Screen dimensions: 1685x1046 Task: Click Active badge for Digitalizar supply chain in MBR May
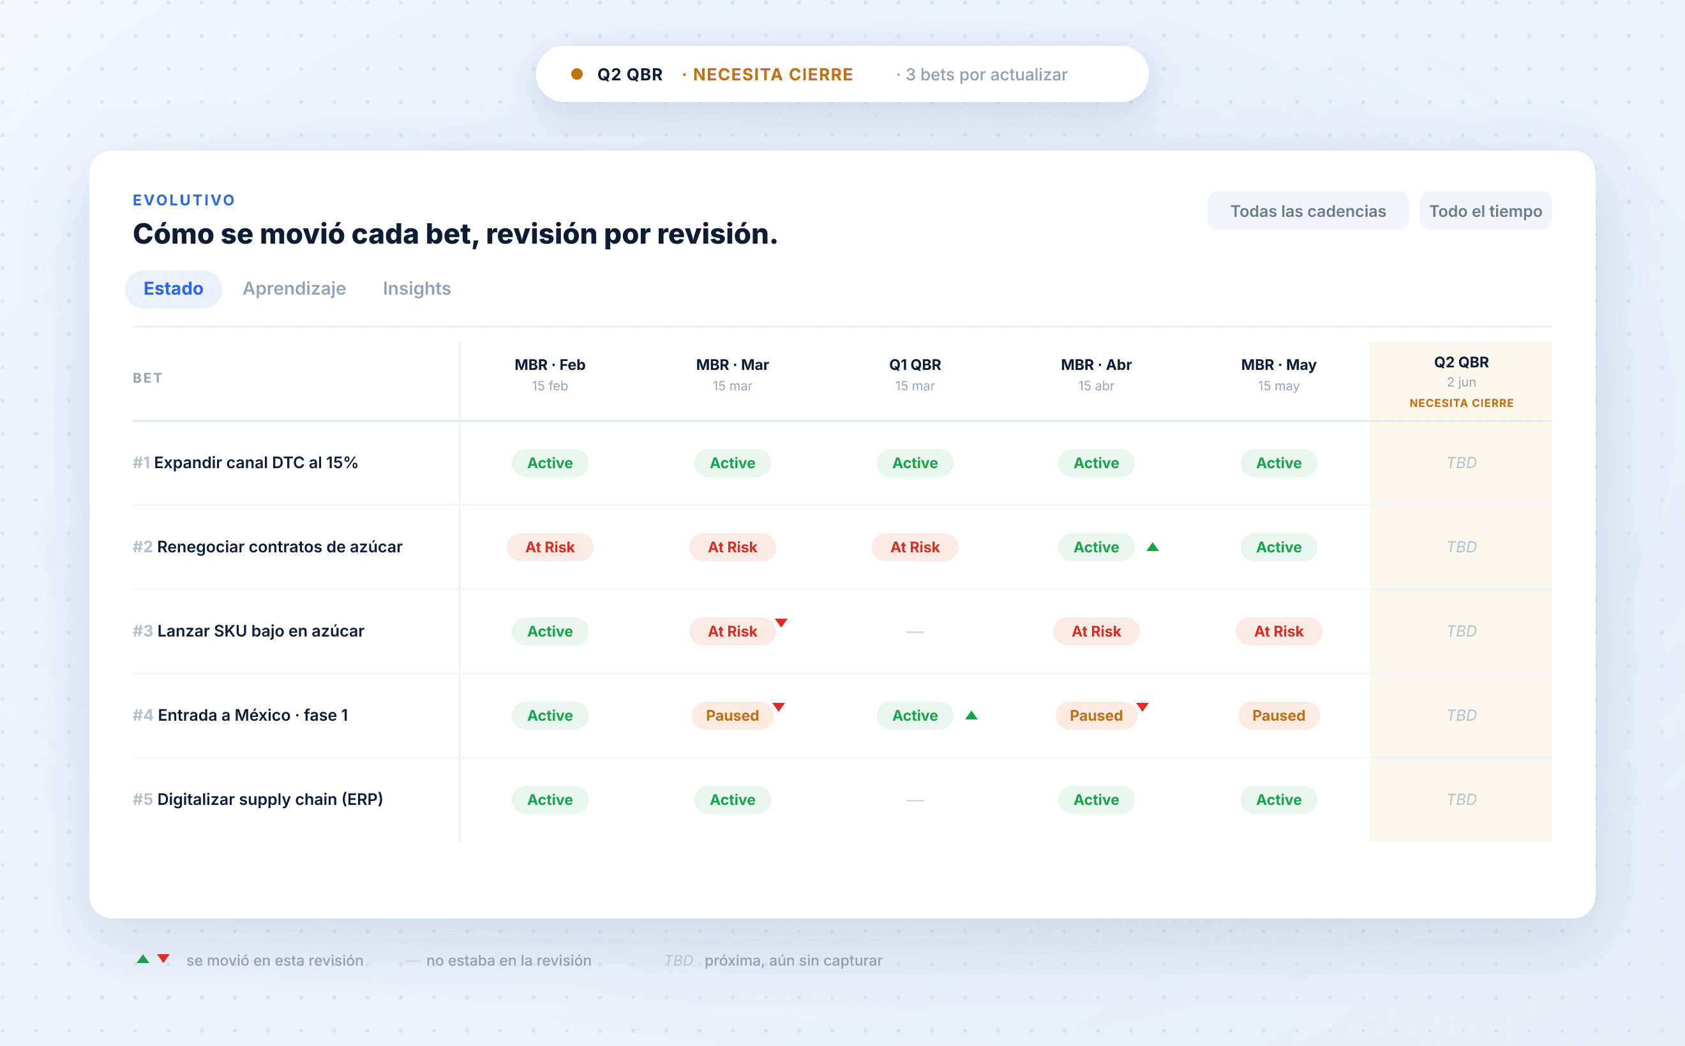[1278, 800]
